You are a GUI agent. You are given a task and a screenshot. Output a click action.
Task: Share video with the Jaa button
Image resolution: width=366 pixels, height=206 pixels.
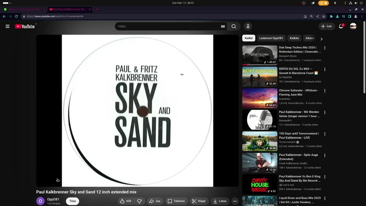tap(155, 201)
